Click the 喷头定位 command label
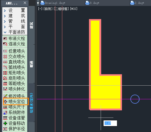This screenshot has width=151, height=132. click(17, 102)
